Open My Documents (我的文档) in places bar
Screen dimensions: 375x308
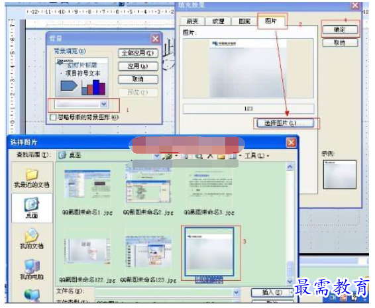(32, 238)
